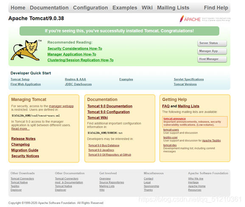Open Tomcat 9.0 JavaDocs link
The image size is (245, 207).
pyautogui.click(x=101, y=150)
